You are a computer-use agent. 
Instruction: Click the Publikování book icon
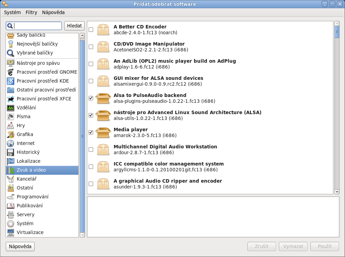pos(11,206)
